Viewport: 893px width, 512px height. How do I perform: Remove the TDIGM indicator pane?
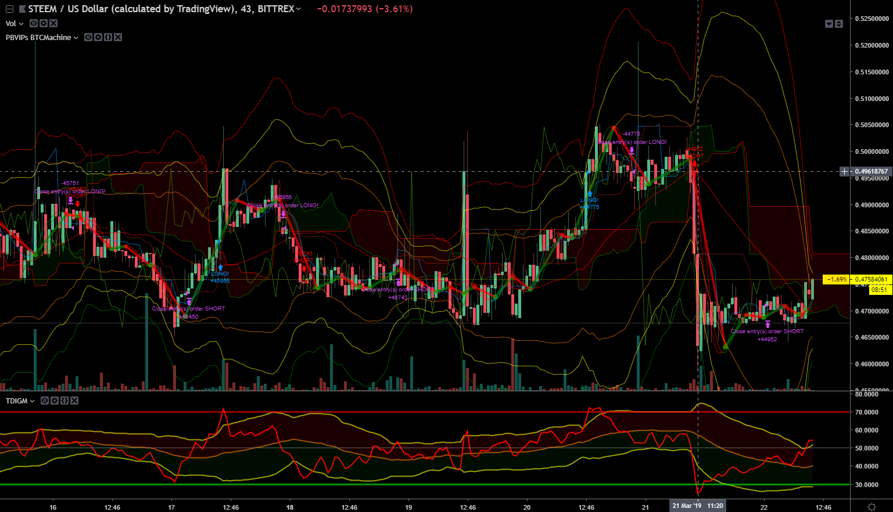tap(74, 401)
